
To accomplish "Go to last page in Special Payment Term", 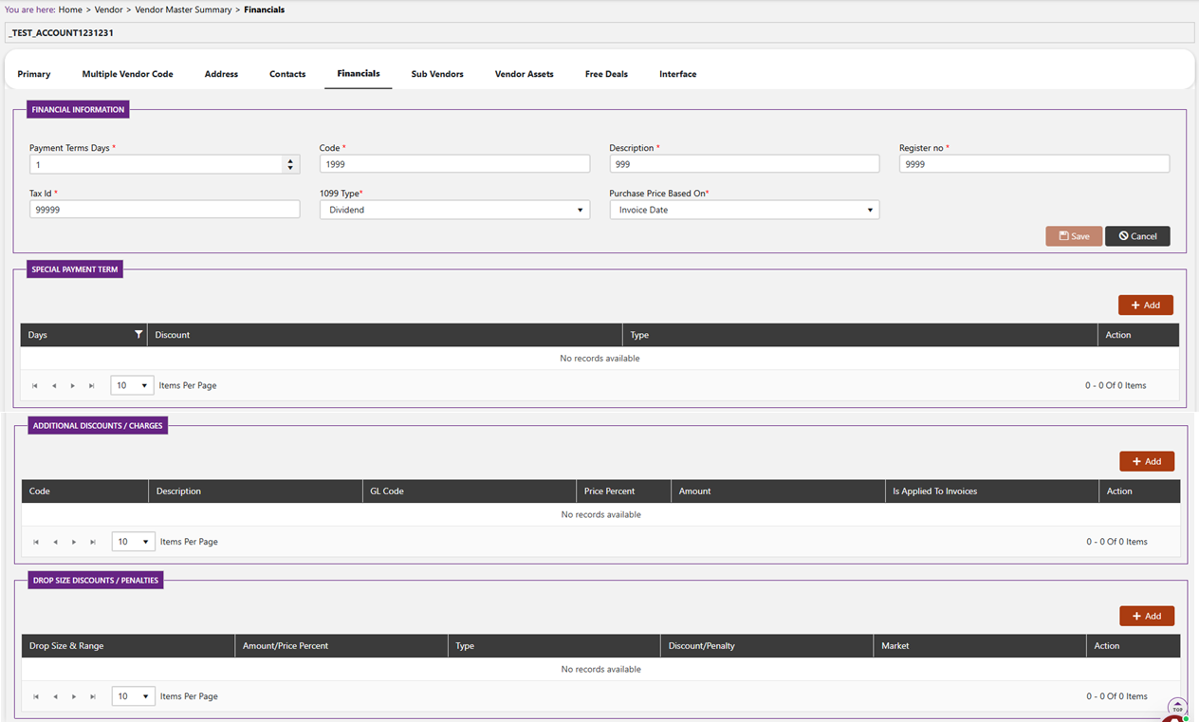I will click(x=92, y=386).
